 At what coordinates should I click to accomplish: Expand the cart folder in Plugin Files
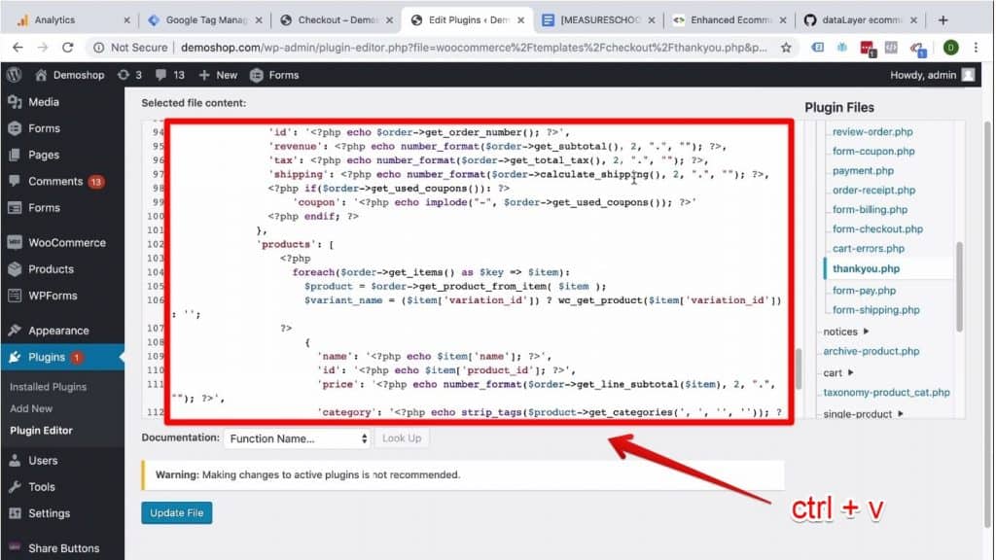click(837, 372)
